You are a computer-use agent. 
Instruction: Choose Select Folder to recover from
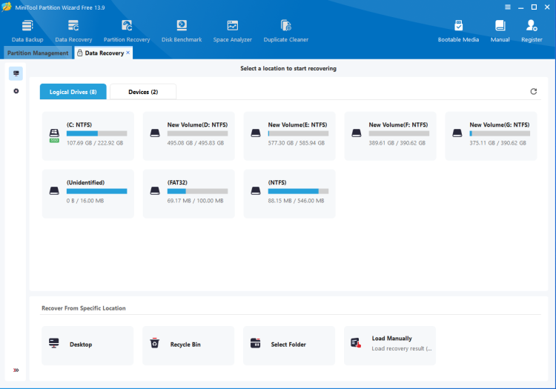click(x=289, y=345)
